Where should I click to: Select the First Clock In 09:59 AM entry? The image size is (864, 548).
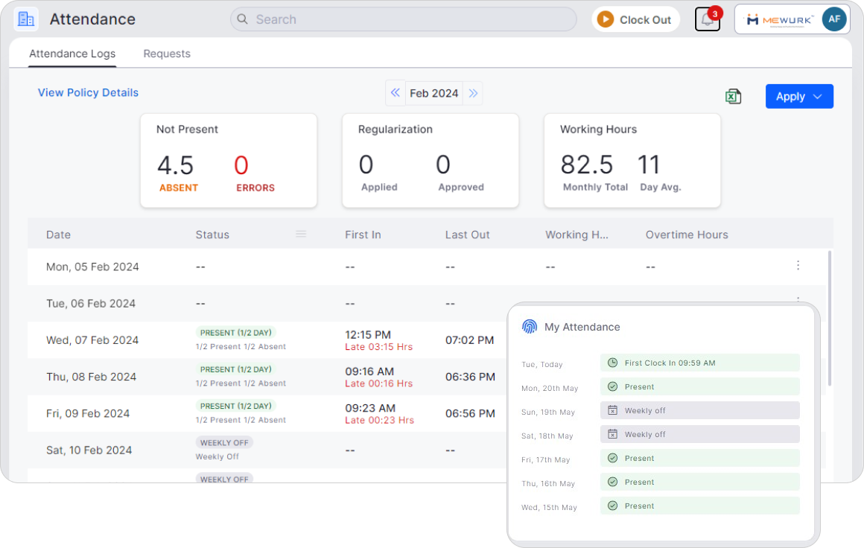coord(699,363)
